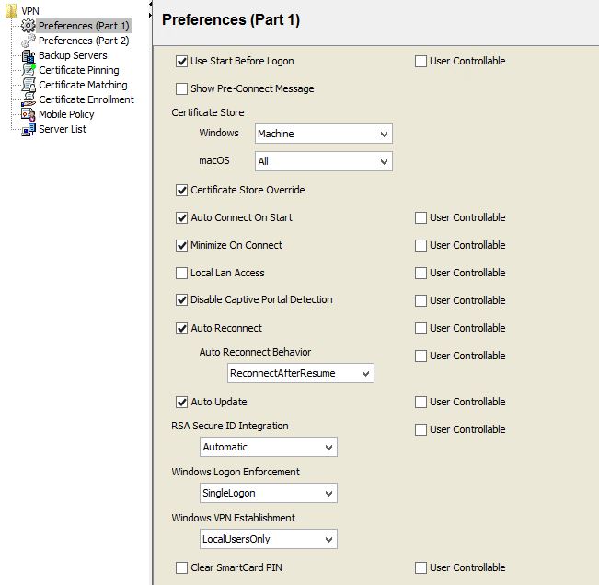Click the Certificate Pinning icon
This screenshot has height=585, width=599.
pyautogui.click(x=29, y=70)
